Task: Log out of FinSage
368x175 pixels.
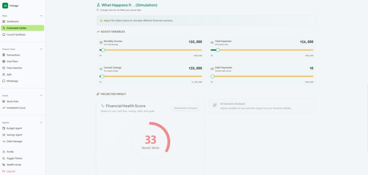Action: pos(22,171)
